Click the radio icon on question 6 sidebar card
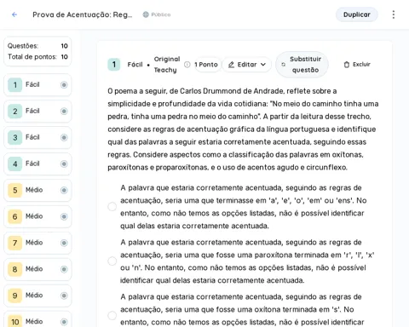The image size is (409, 327). click(x=64, y=216)
